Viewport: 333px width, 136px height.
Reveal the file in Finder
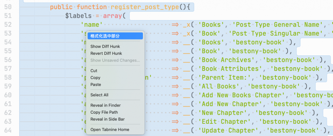pyautogui.click(x=105, y=105)
